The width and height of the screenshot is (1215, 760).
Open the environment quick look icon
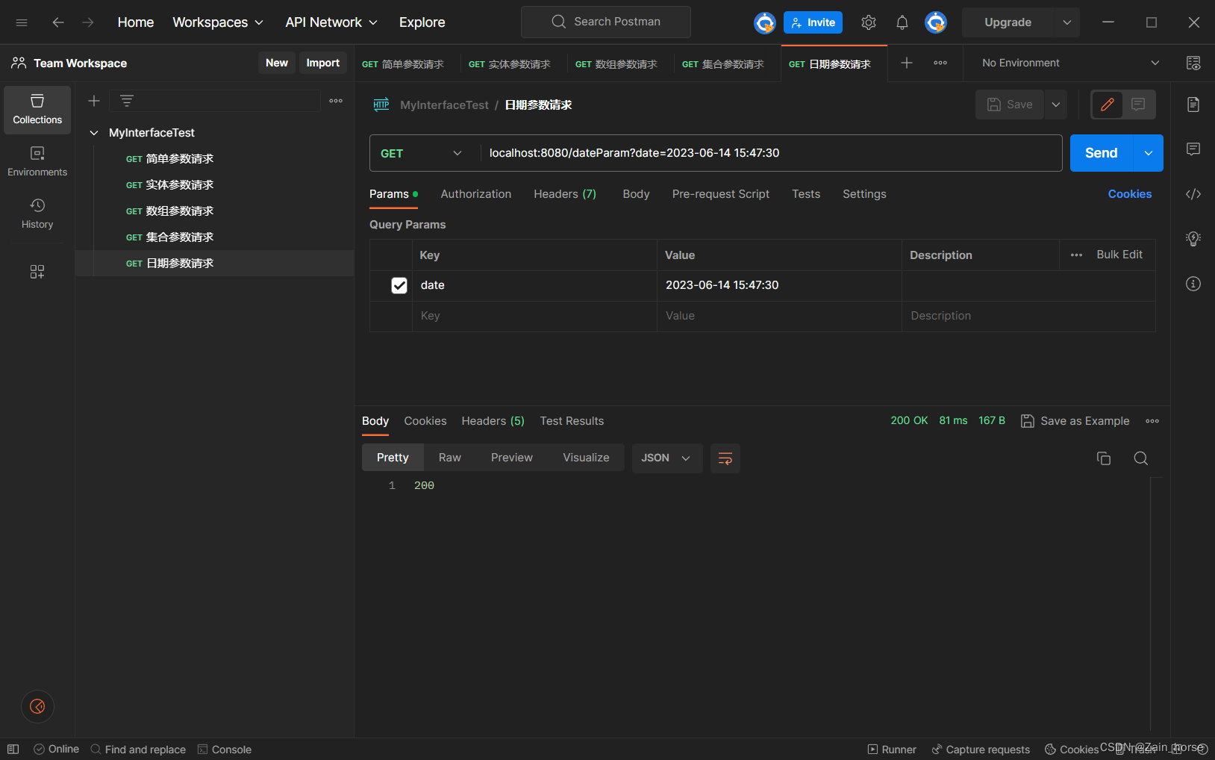(x=1193, y=63)
